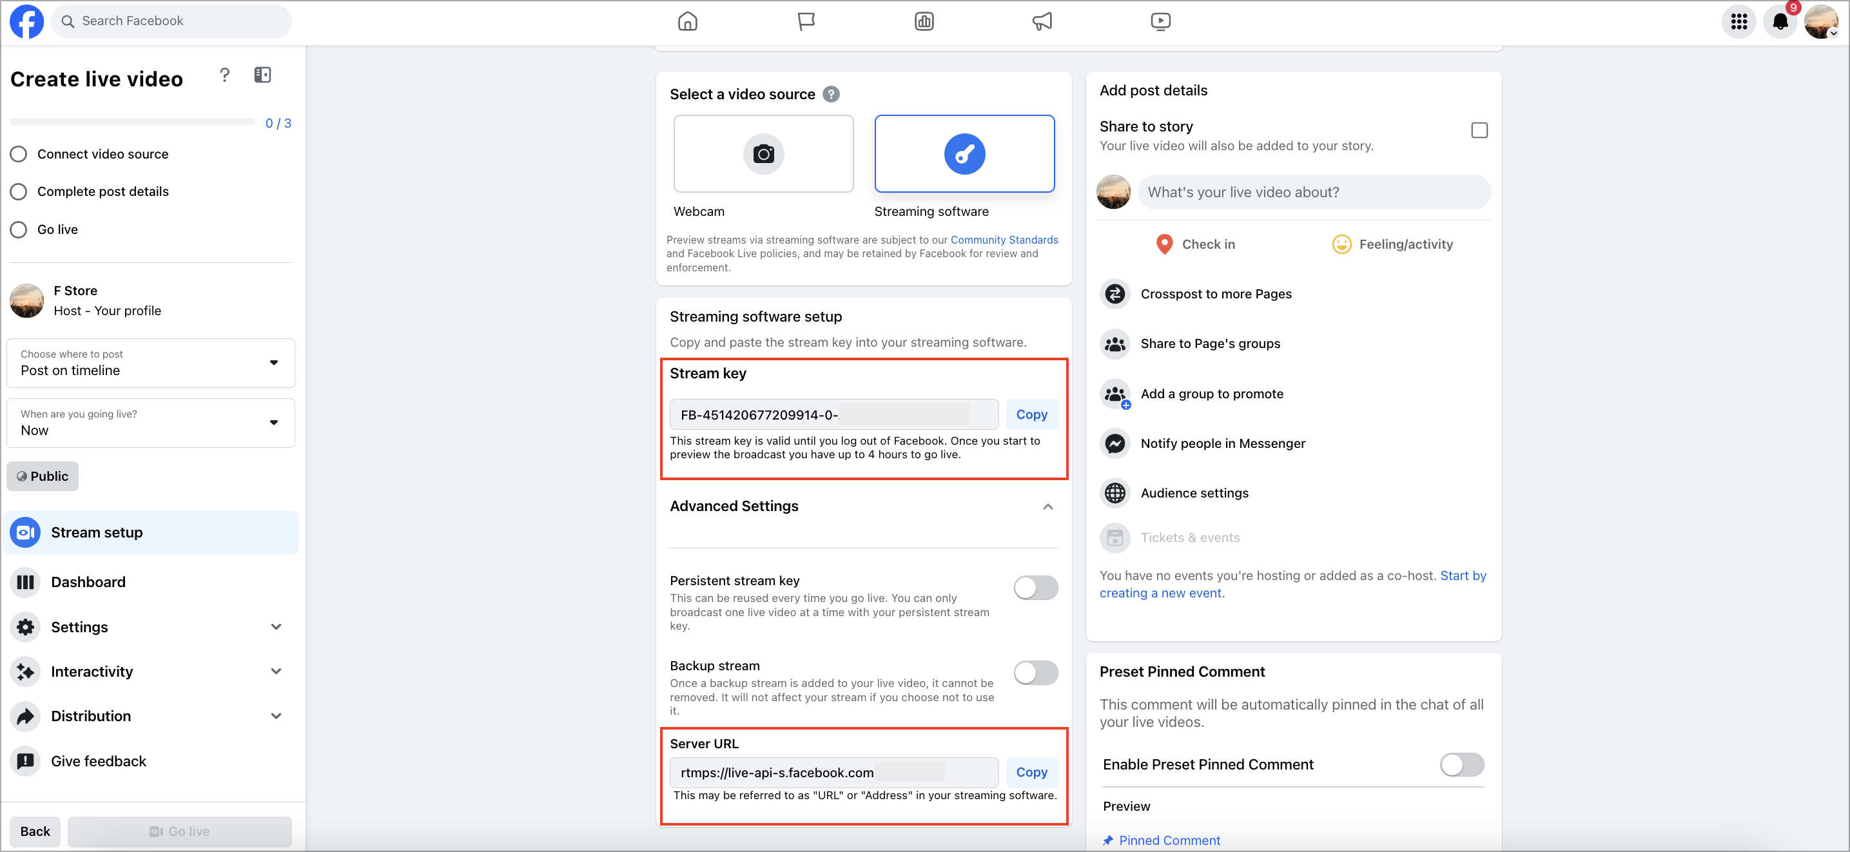Select the Connect video source step
Image resolution: width=1850 pixels, height=852 pixels.
pyautogui.click(x=89, y=153)
